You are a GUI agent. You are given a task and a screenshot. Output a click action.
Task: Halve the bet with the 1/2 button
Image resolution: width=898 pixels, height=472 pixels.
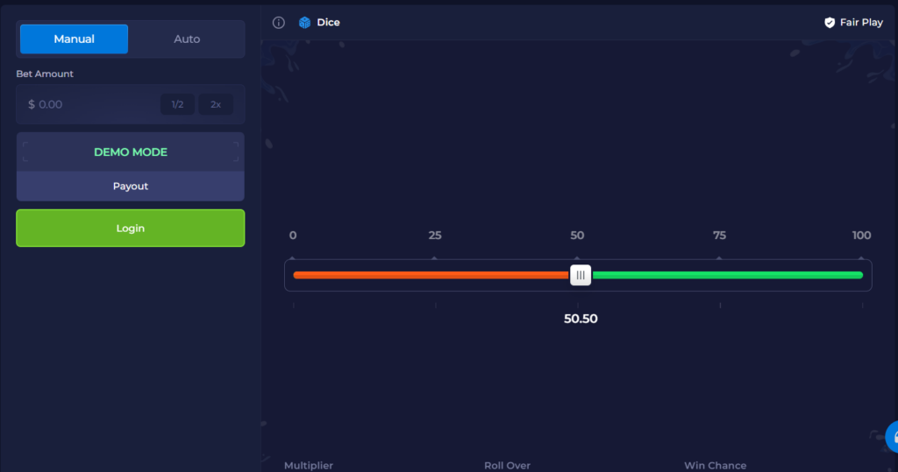[177, 104]
